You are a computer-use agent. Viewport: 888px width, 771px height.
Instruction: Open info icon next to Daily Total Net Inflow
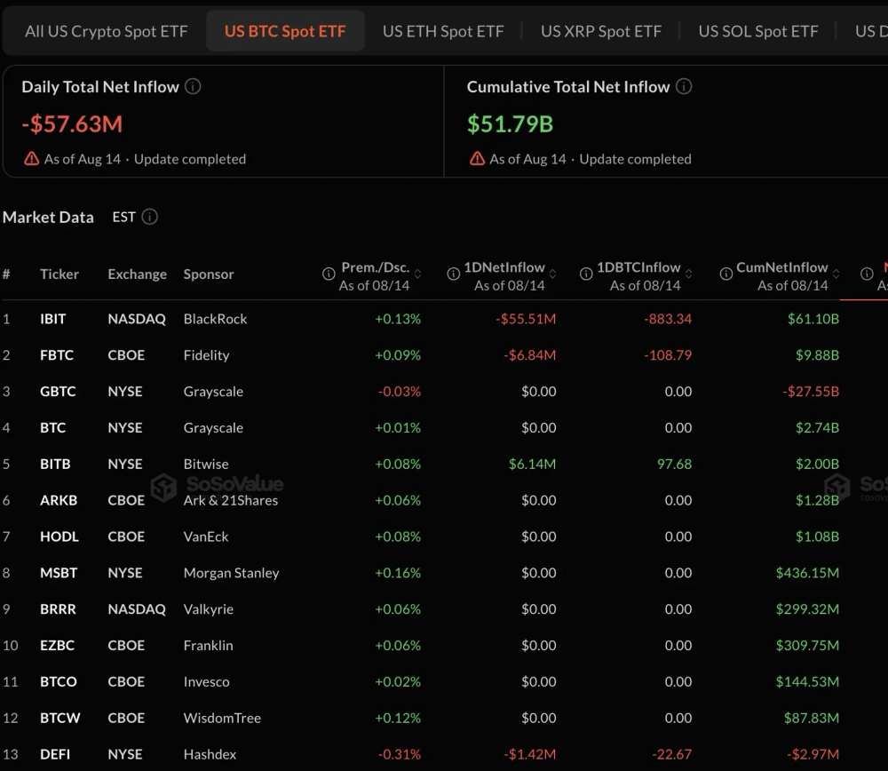click(193, 87)
